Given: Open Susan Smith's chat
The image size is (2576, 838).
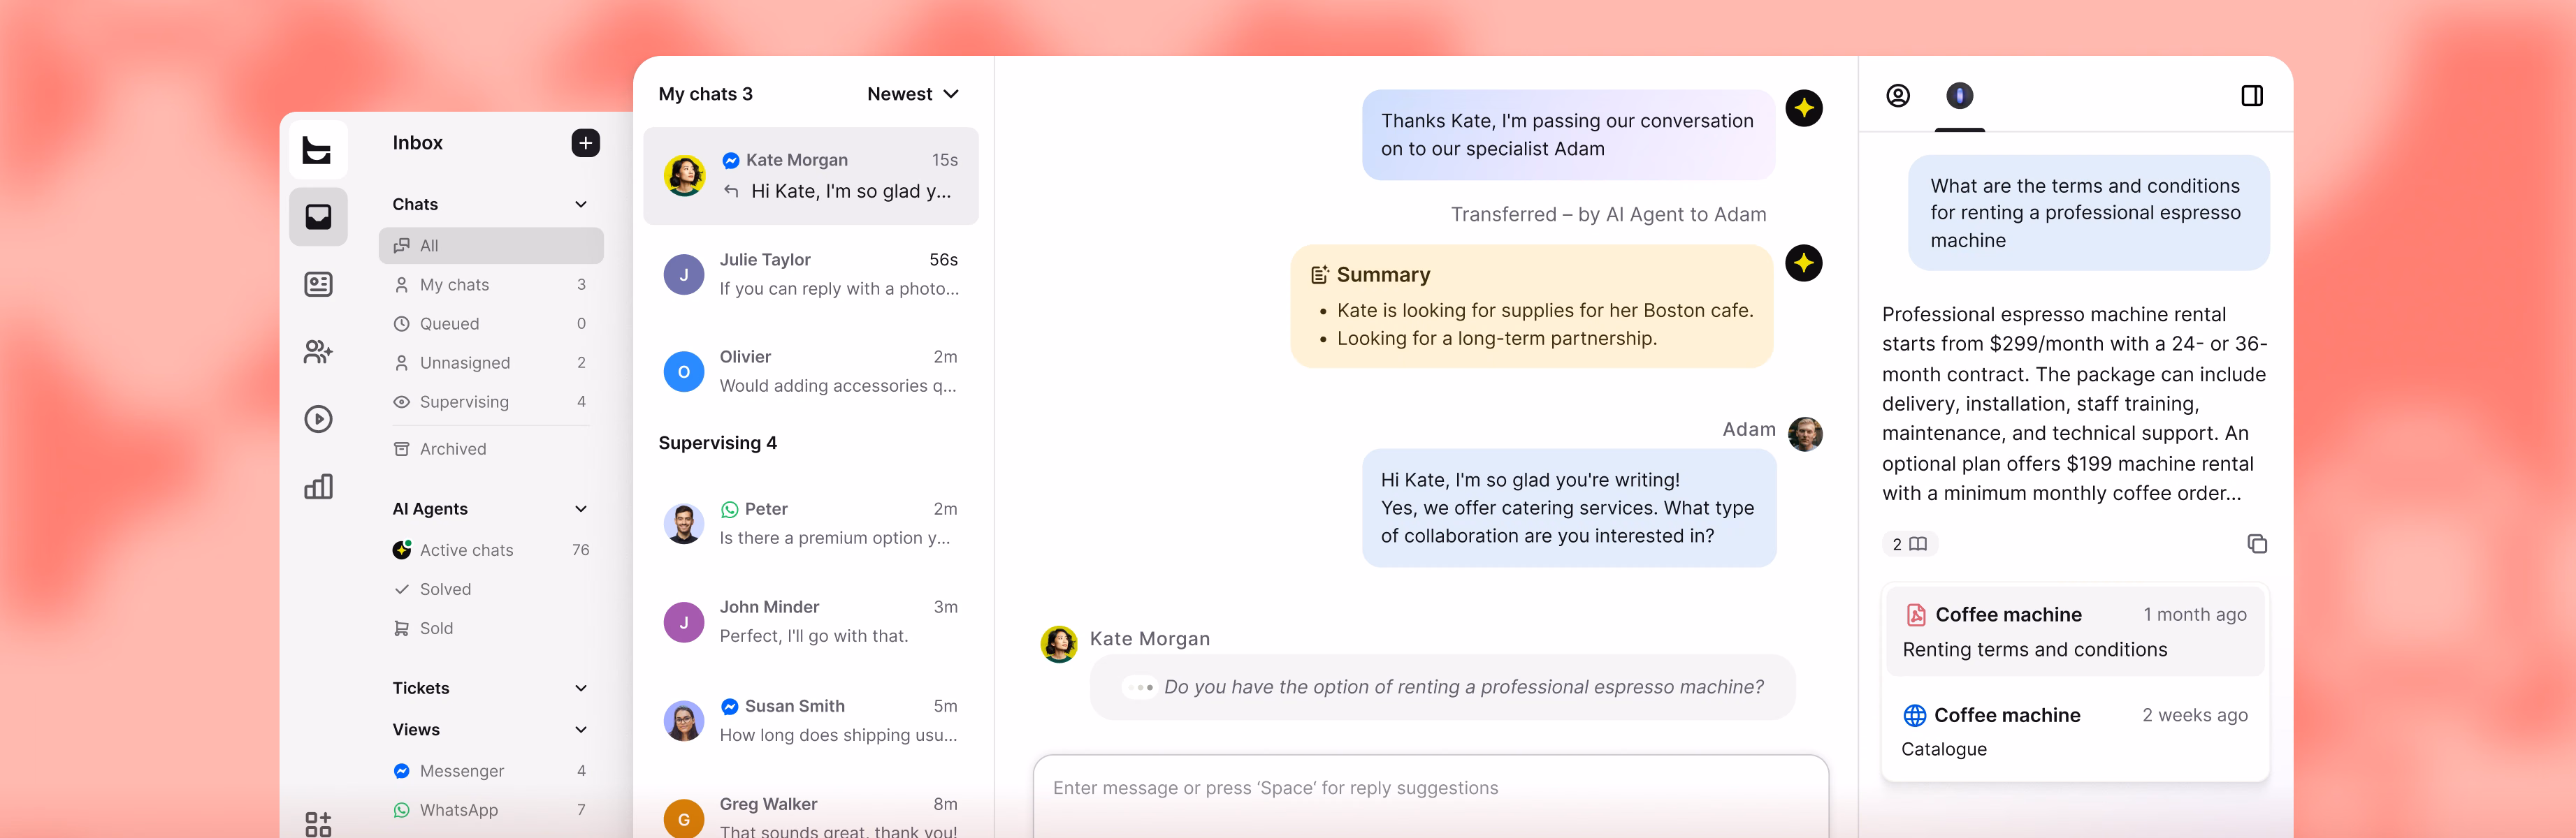Looking at the screenshot, I should 811,720.
